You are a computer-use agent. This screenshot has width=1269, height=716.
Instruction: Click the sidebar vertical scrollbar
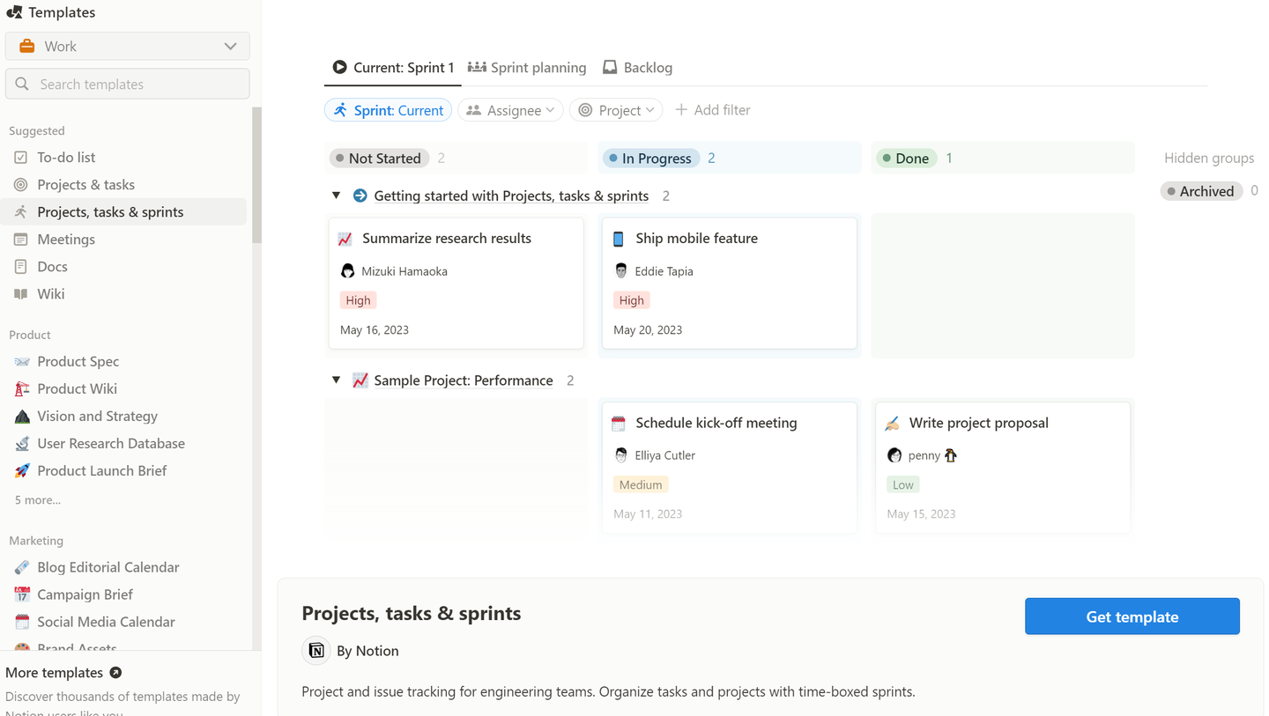tap(256, 176)
